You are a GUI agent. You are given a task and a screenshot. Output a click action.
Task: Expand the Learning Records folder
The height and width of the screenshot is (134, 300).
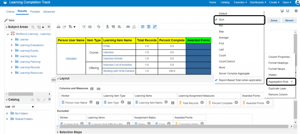click(11, 67)
